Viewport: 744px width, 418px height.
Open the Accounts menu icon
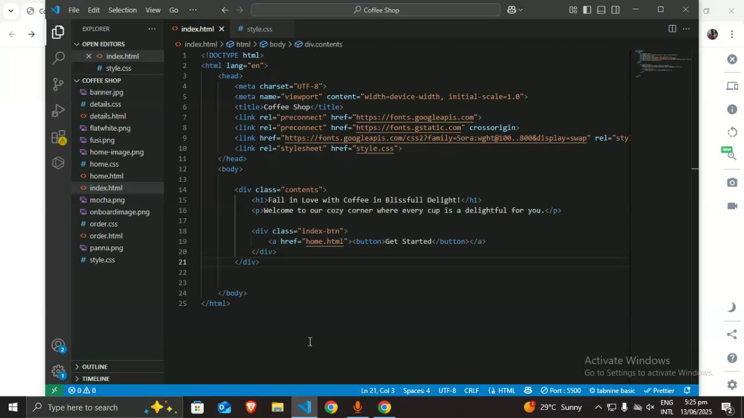click(x=58, y=345)
